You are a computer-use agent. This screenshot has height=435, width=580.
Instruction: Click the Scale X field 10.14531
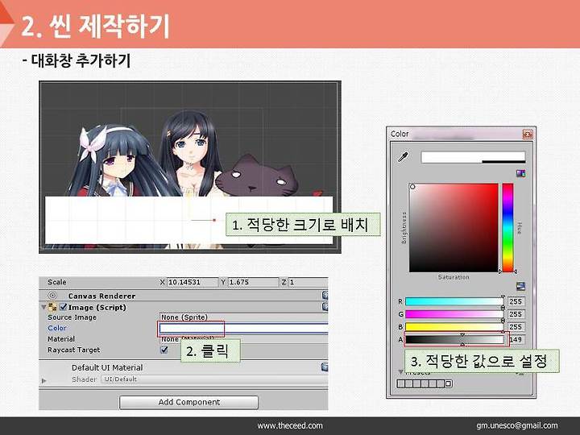[x=193, y=282]
